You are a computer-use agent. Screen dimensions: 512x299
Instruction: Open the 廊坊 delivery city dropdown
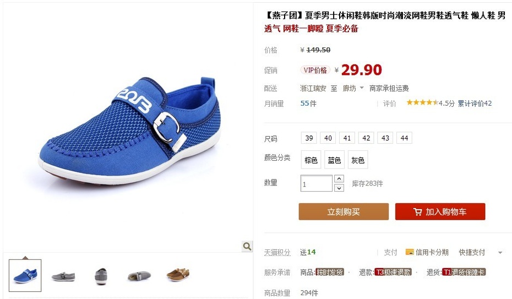pos(353,88)
